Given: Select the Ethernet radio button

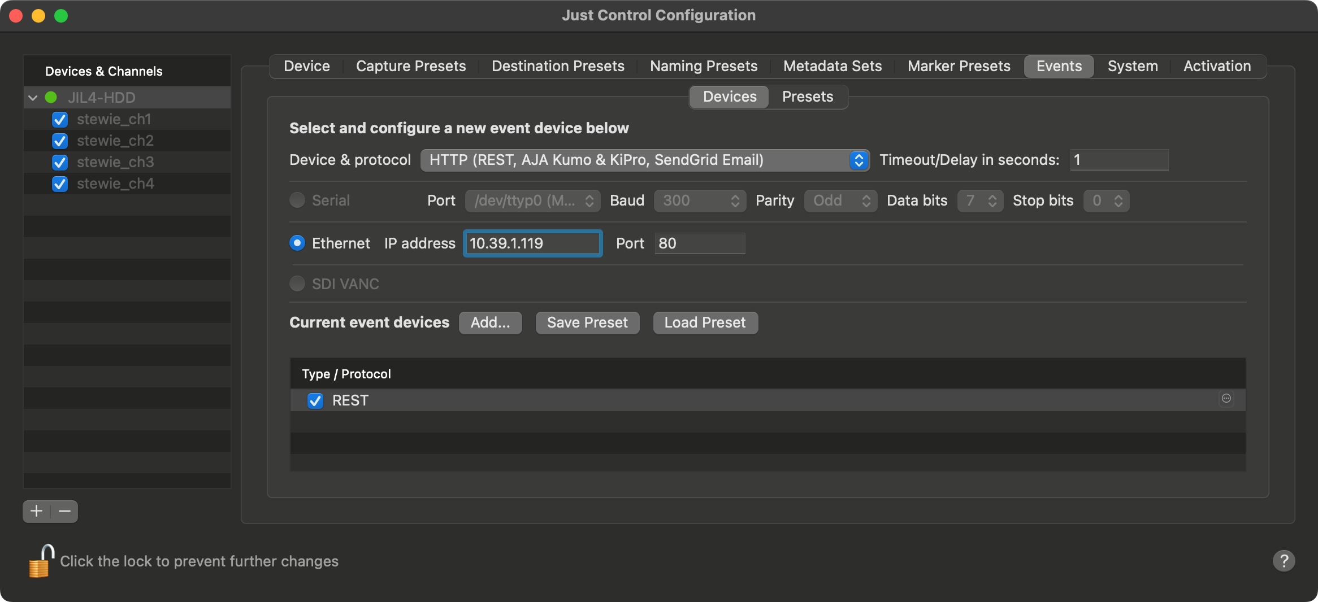Looking at the screenshot, I should point(297,243).
